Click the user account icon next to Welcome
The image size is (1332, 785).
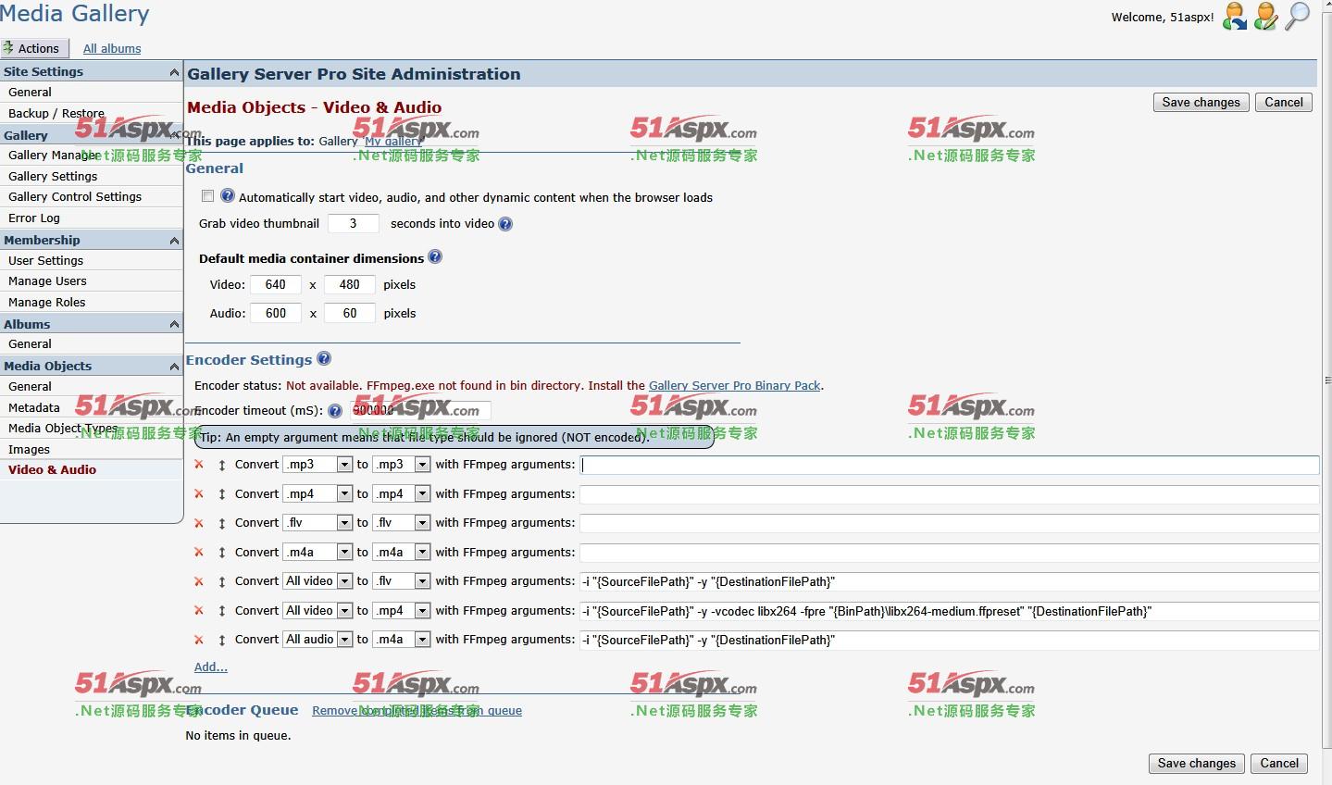[x=1235, y=16]
